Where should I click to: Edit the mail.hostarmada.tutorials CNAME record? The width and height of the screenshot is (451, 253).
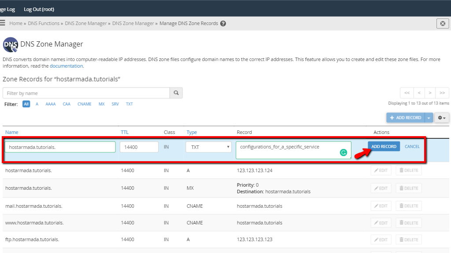click(x=381, y=206)
